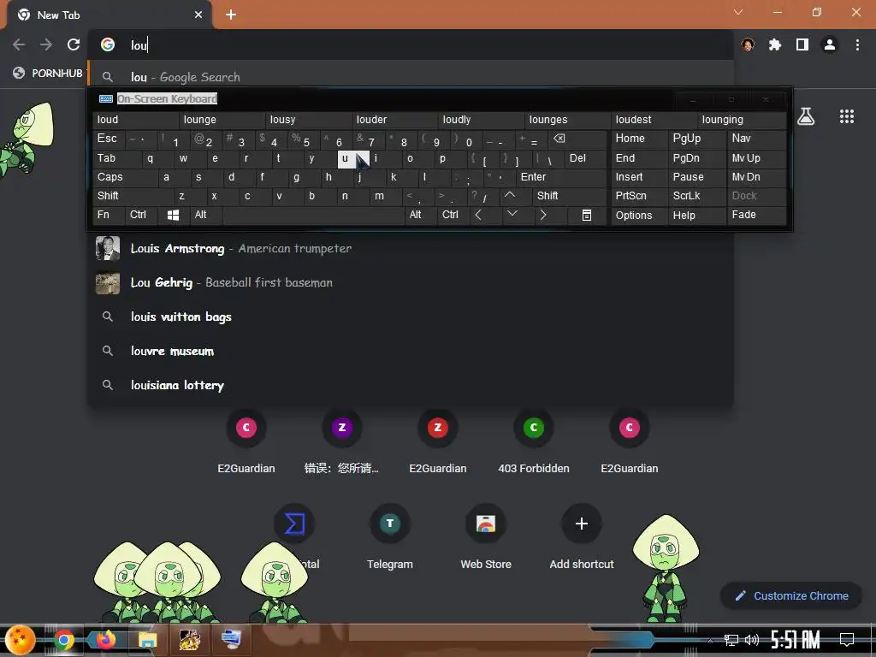Reload the page with the refresh icon
This screenshot has width=876, height=657.
[74, 44]
